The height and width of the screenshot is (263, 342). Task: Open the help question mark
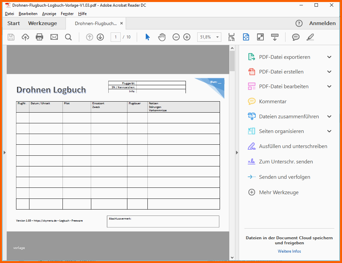click(299, 23)
